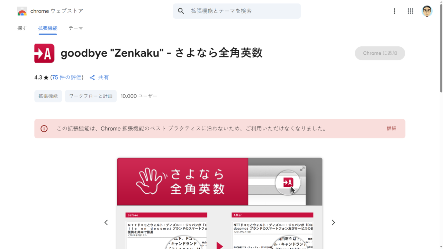Click the red info warning icon
This screenshot has width=443, height=249.
pos(44,129)
